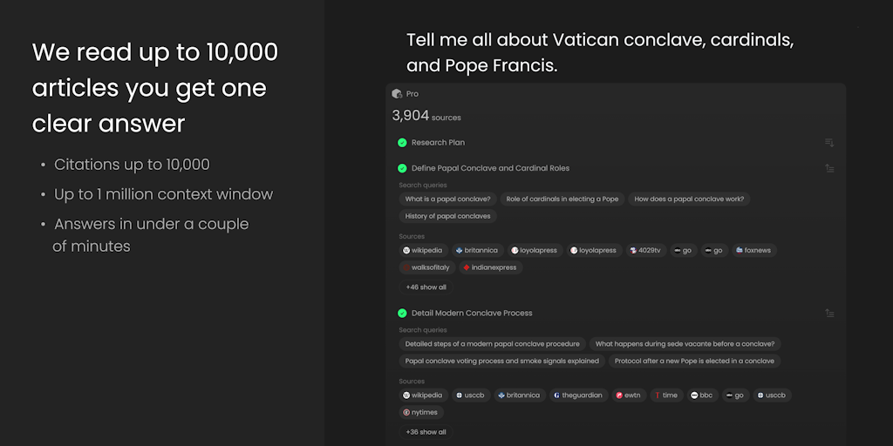
Task: Open the britannica source under first section
Action: 477,250
